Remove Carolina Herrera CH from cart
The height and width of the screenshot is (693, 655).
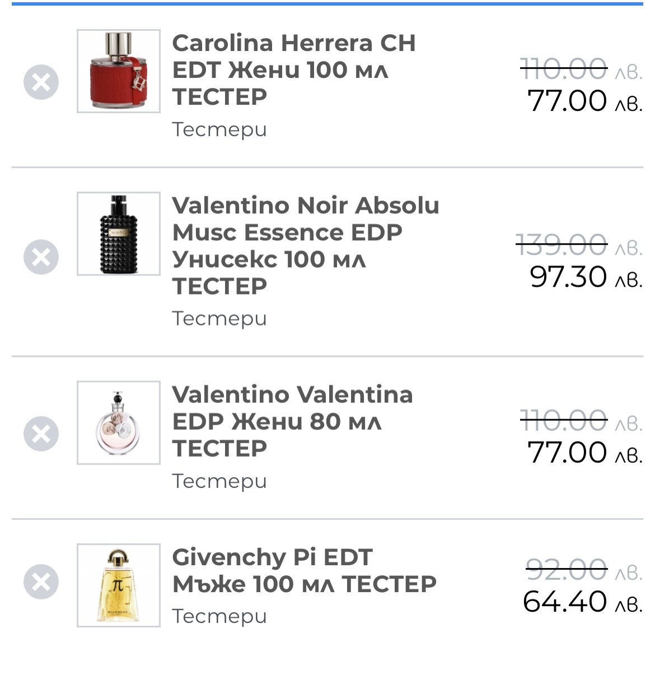(41, 82)
